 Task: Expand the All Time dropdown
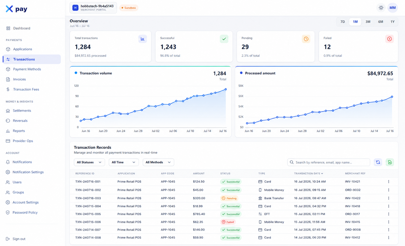[124, 162]
